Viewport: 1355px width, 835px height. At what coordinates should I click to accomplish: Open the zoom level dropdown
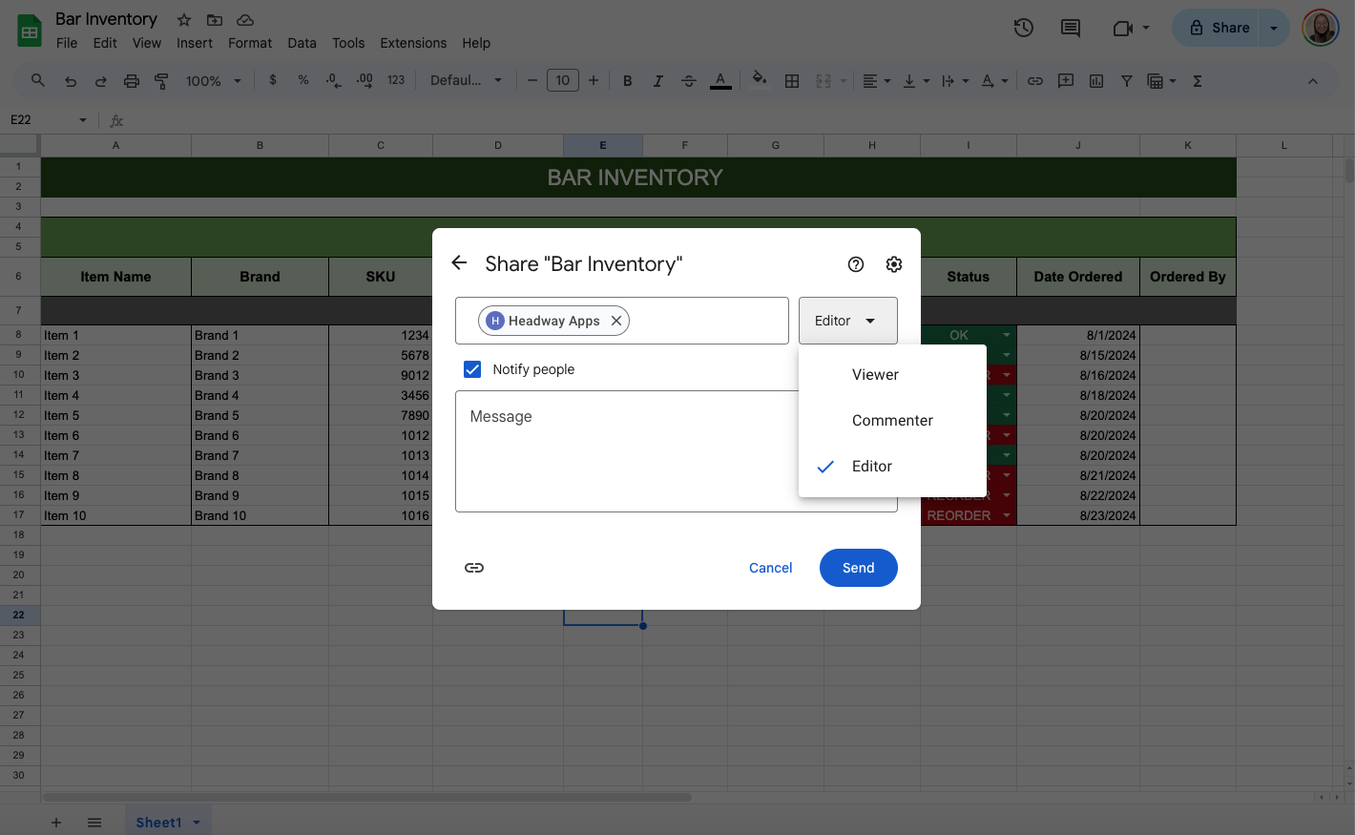pos(214,81)
